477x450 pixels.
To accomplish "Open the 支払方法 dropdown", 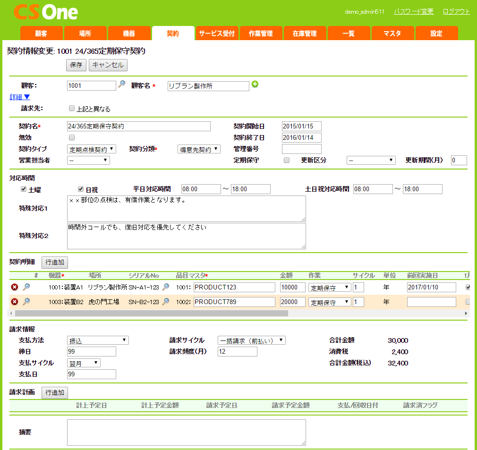I will click(98, 340).
